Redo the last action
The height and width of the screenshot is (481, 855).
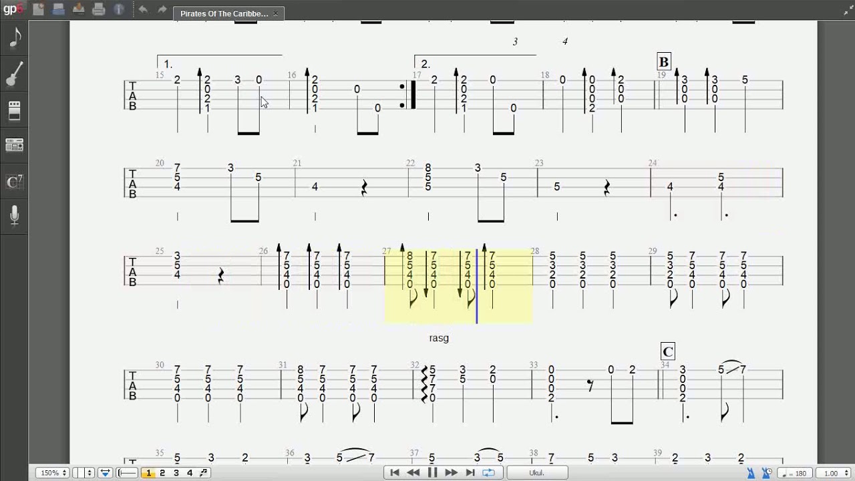[x=162, y=9]
